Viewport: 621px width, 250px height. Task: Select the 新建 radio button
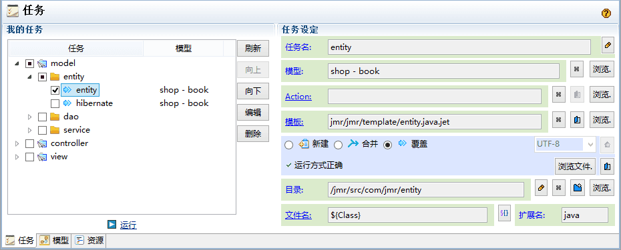[x=288, y=145]
